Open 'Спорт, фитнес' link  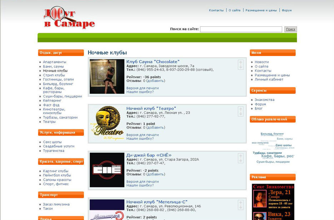tap(56, 184)
